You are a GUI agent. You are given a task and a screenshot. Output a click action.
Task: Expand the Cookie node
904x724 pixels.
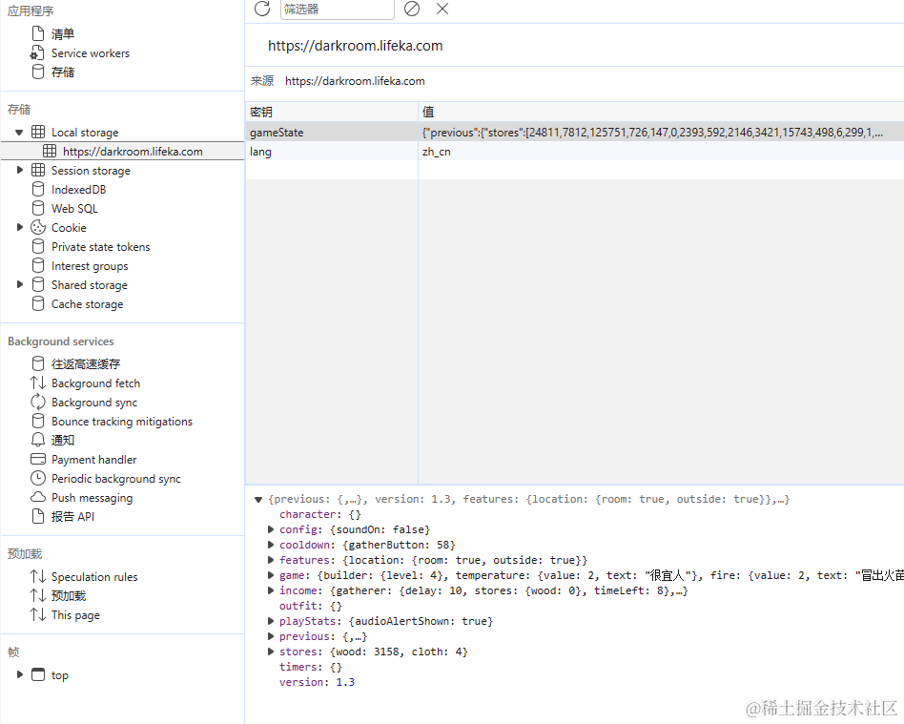click(x=20, y=227)
